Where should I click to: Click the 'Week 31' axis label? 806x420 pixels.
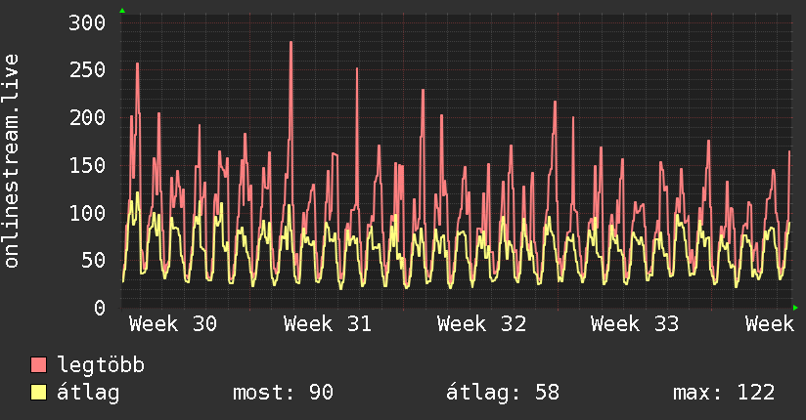[328, 324]
